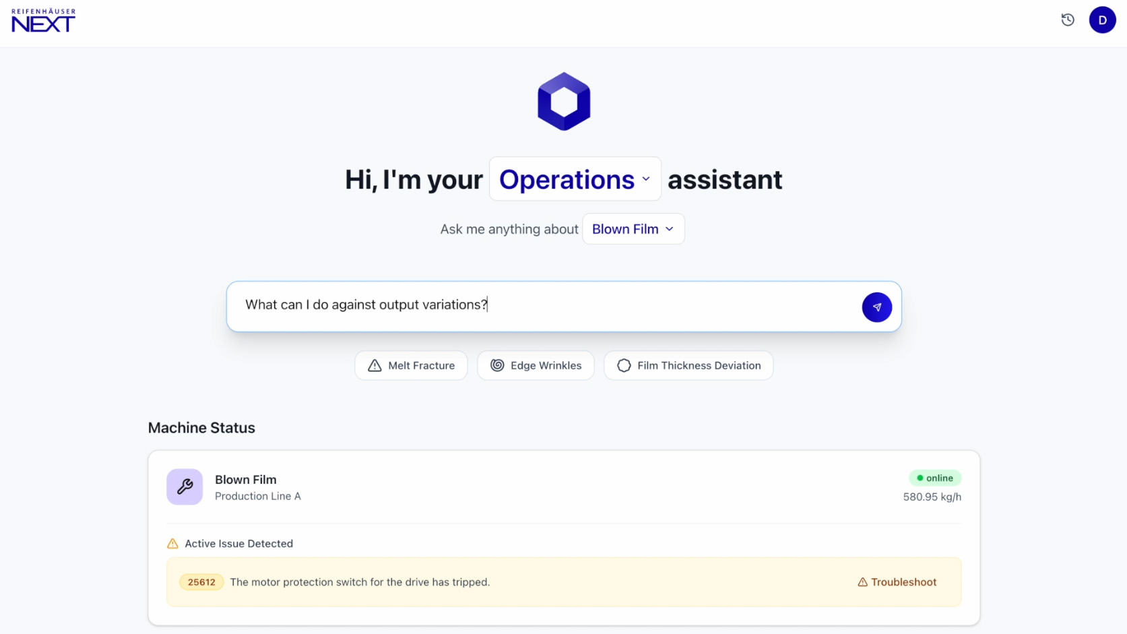Open the user profile avatar D
1127x634 pixels.
[1102, 20]
